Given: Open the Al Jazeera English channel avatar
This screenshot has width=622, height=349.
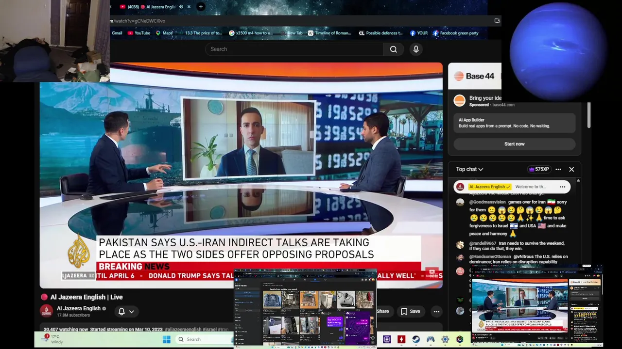Looking at the screenshot, I should point(47,311).
